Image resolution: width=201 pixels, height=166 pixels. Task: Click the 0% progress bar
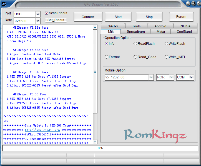coord(100,148)
